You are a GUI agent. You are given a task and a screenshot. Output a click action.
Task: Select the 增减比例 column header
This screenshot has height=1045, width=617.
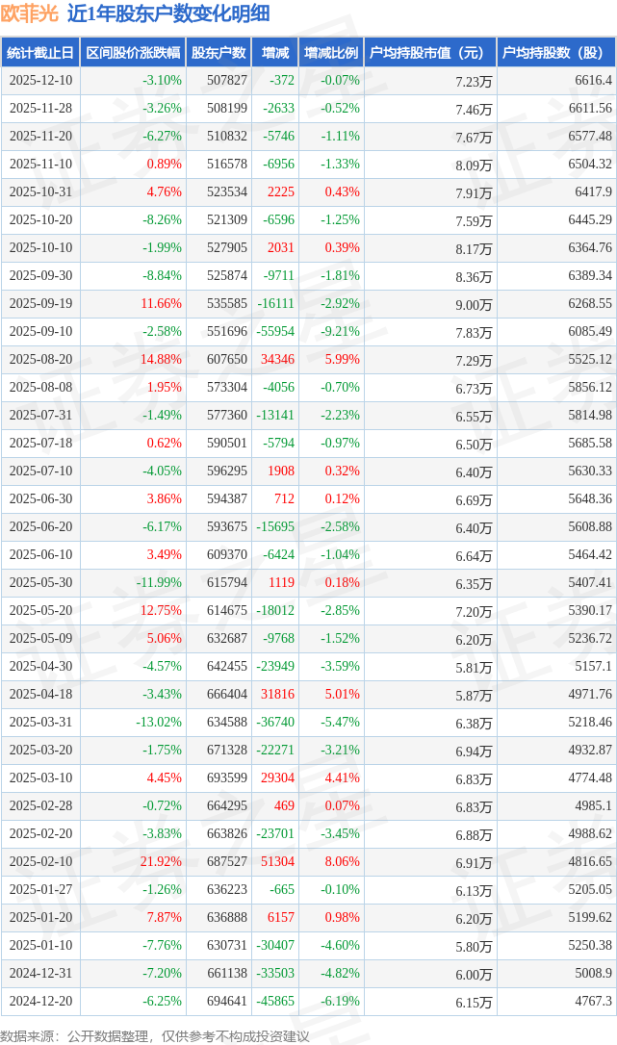[x=330, y=53]
